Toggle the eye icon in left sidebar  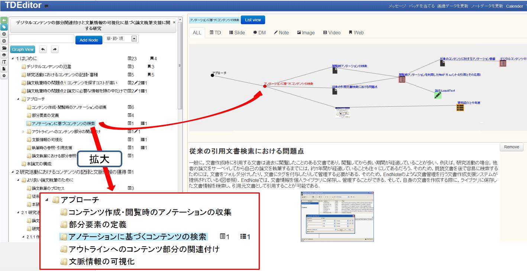pyautogui.click(x=4, y=55)
